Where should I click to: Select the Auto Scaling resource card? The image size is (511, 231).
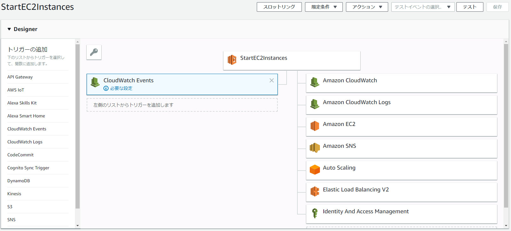click(x=401, y=170)
